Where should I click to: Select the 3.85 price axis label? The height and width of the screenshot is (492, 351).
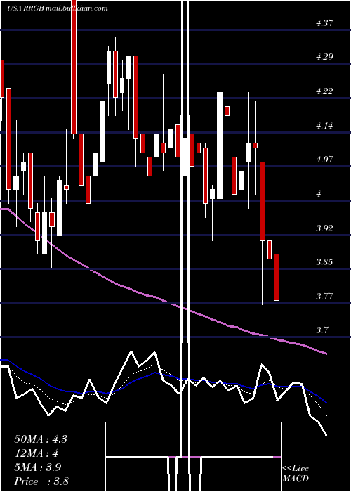324,262
